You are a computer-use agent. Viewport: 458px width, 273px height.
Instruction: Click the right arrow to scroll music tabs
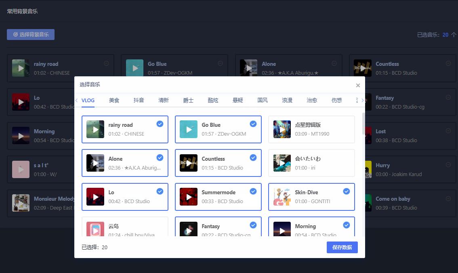pyautogui.click(x=362, y=100)
